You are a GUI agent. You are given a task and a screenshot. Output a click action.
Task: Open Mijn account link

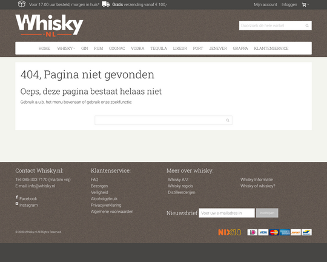[x=265, y=5]
